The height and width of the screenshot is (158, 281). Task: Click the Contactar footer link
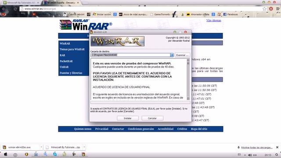coord(118,129)
